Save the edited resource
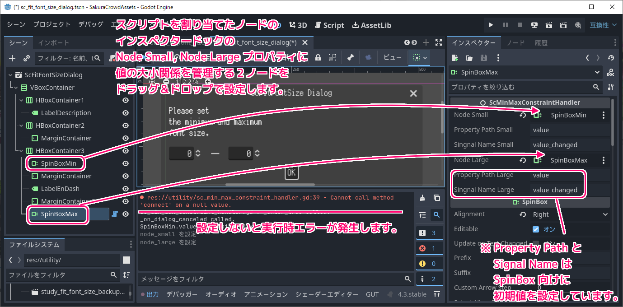The image size is (623, 307). pos(484,58)
